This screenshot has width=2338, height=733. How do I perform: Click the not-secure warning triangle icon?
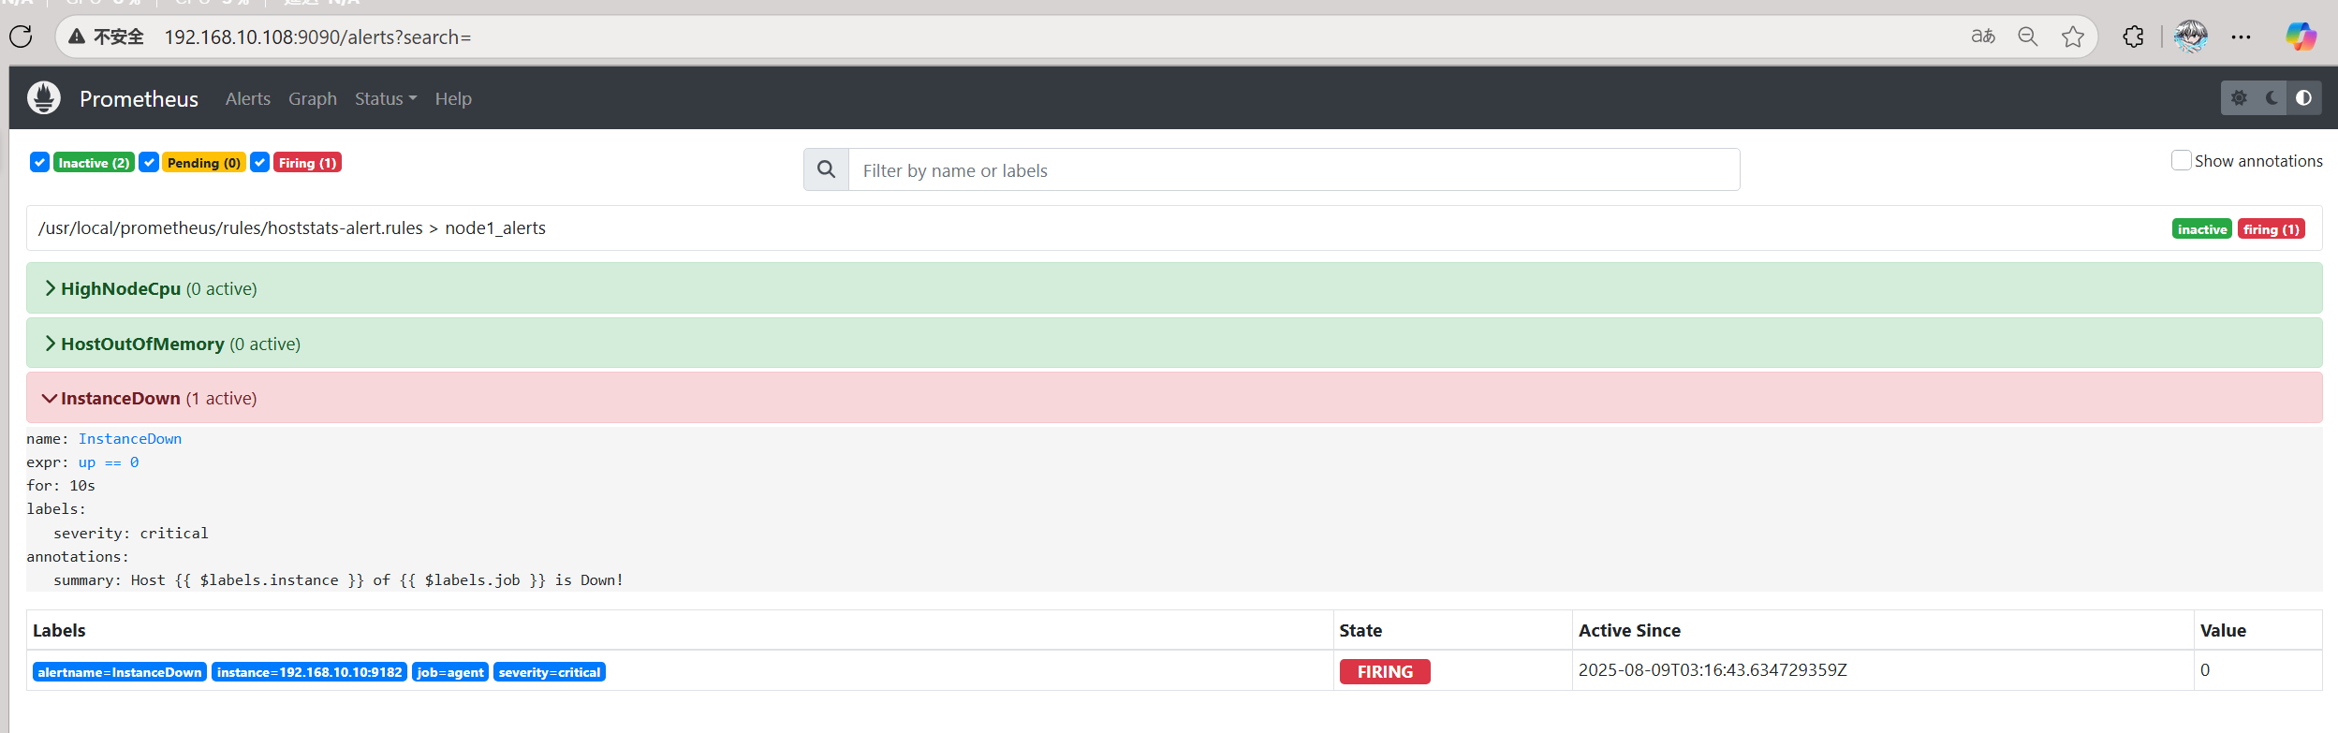(x=77, y=37)
